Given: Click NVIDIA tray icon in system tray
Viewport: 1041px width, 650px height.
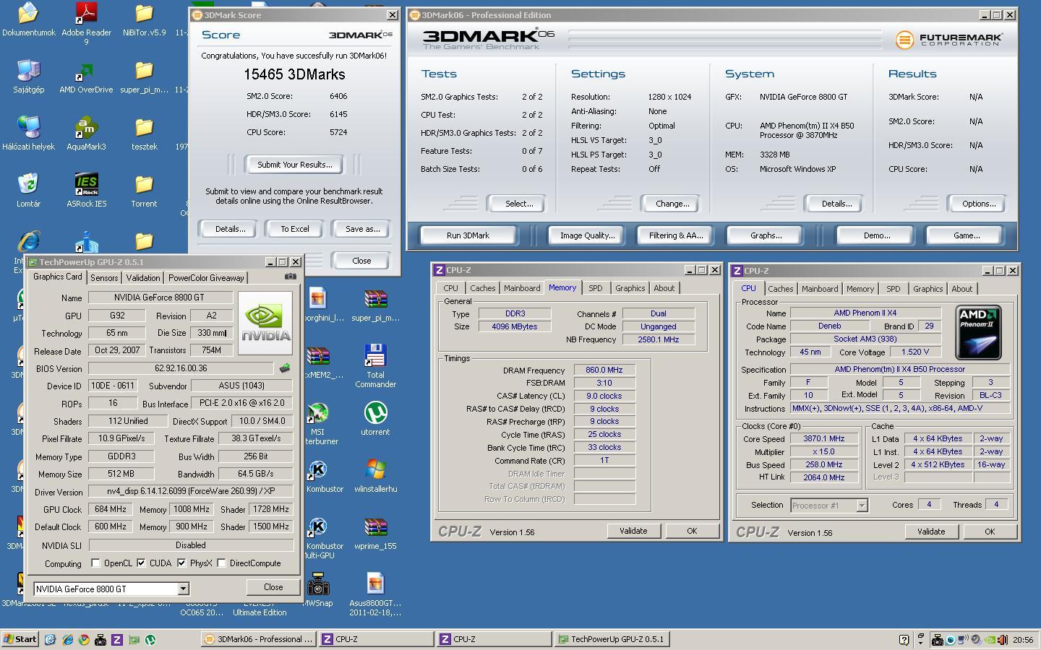Looking at the screenshot, I should point(990,639).
